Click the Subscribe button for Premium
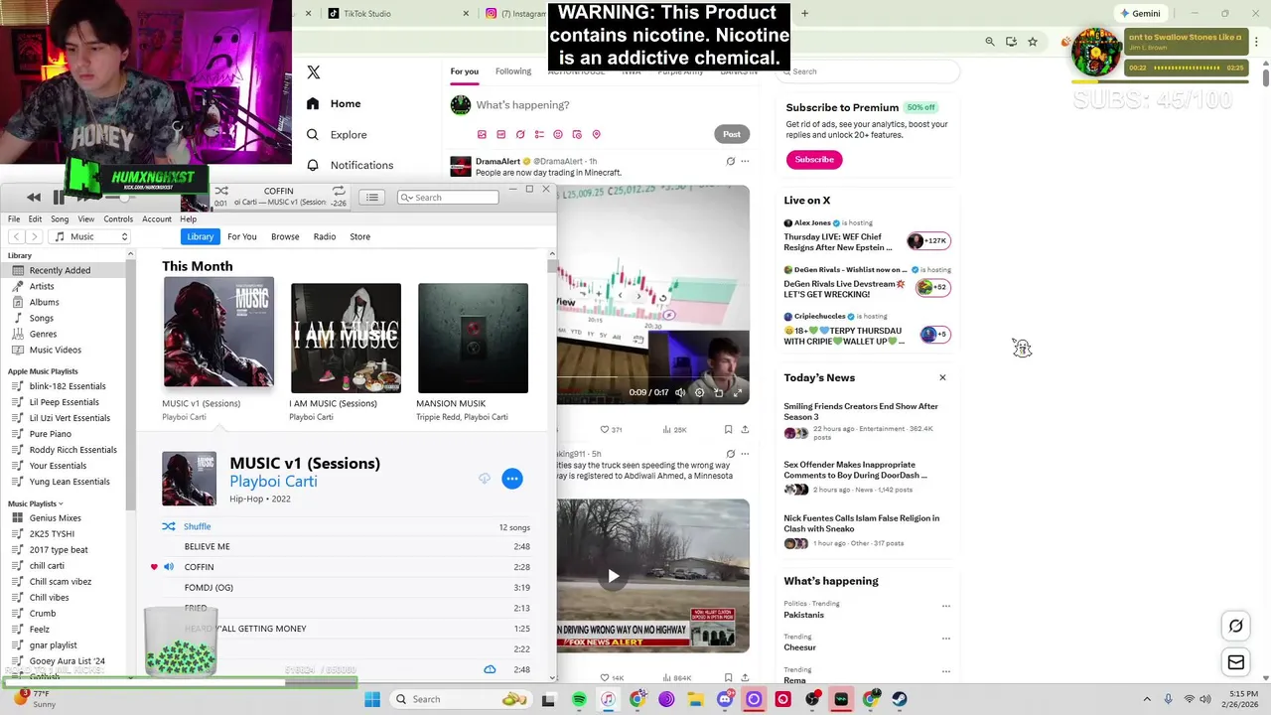Viewport: 1271px width, 715px height. tap(814, 159)
